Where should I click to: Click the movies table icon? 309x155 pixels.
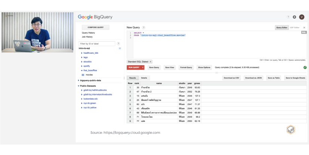83,75
